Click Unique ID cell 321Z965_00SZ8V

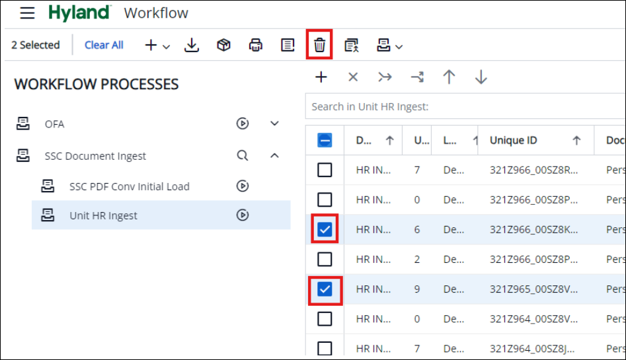pos(533,289)
